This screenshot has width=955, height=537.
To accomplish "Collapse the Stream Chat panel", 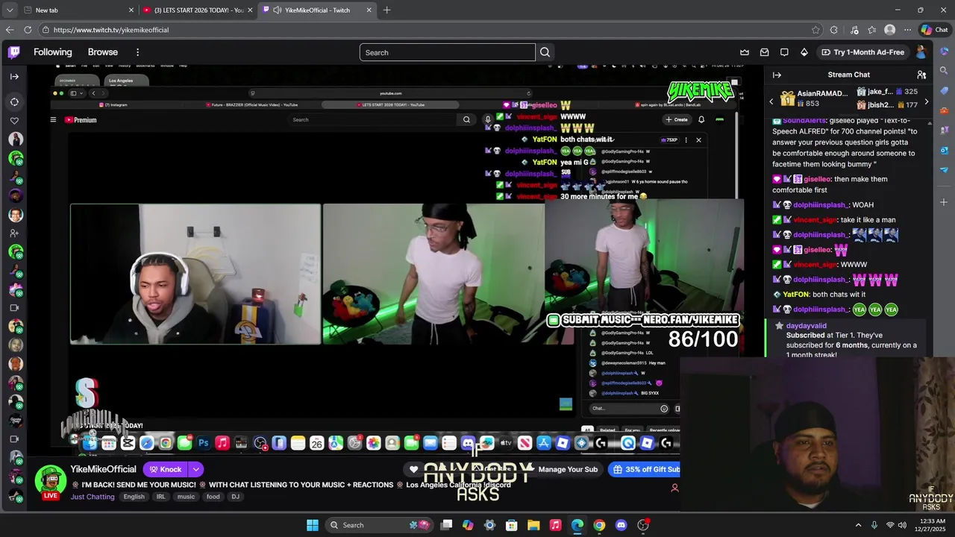I will (x=777, y=75).
